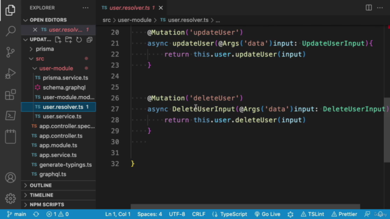Click the main branch indicator in status bar
The width and height of the screenshot is (390, 219).
pos(16,214)
